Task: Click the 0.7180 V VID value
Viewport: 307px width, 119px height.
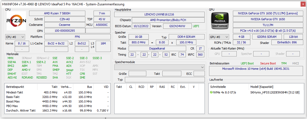Action: coord(103,110)
